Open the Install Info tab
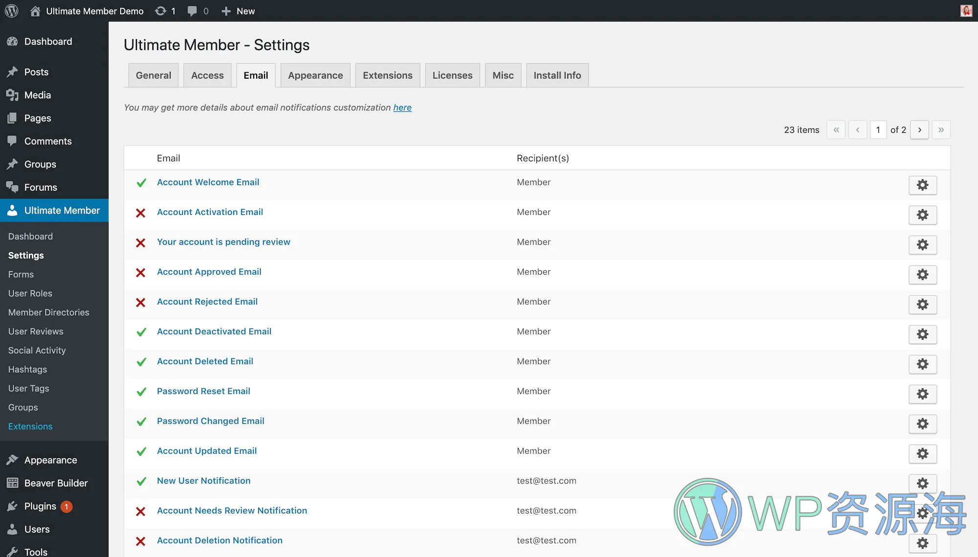The width and height of the screenshot is (978, 557). point(557,75)
